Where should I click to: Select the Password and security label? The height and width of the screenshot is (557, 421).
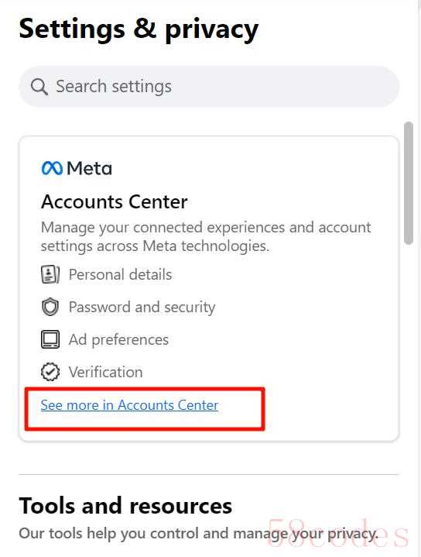coord(142,307)
